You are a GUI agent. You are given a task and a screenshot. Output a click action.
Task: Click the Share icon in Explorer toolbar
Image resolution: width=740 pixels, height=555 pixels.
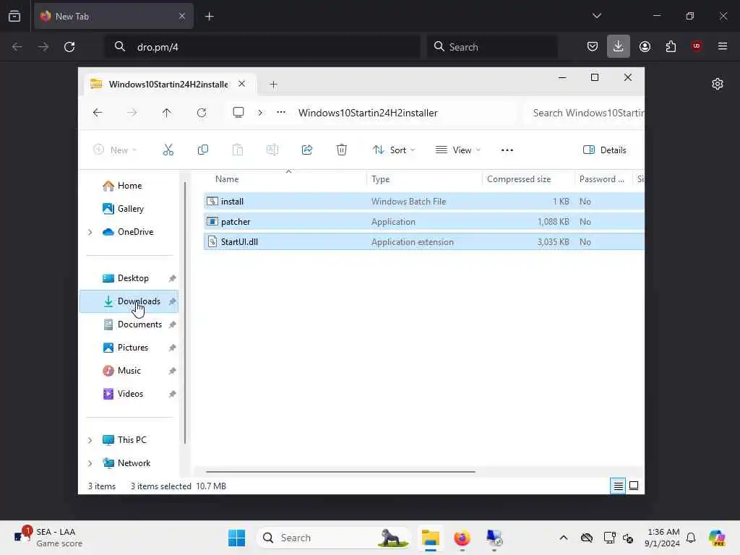click(x=306, y=150)
